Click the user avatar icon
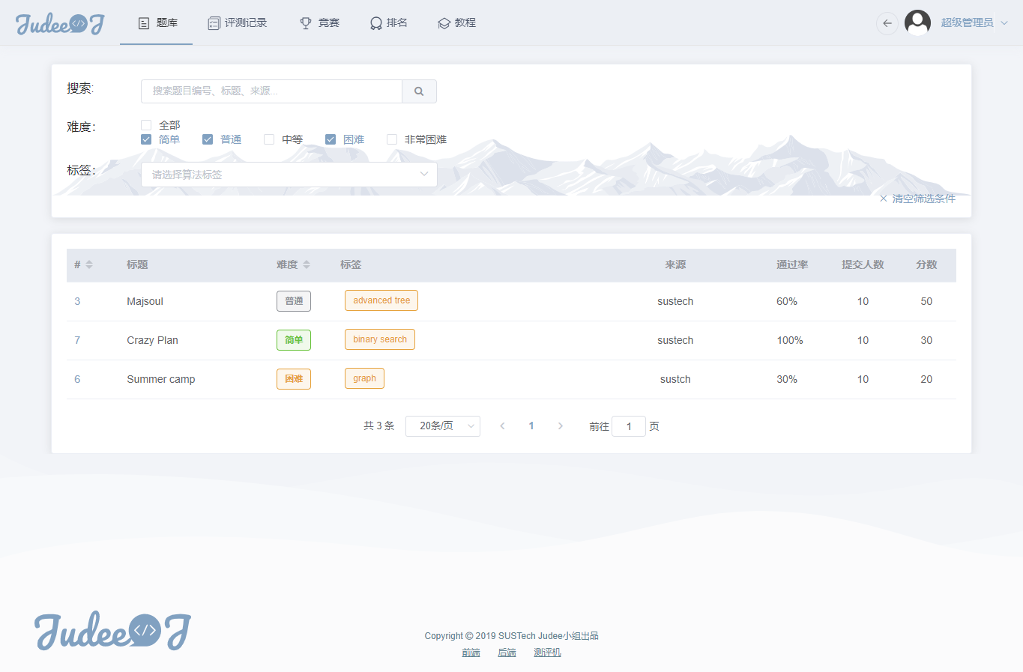The width and height of the screenshot is (1023, 672). [917, 22]
